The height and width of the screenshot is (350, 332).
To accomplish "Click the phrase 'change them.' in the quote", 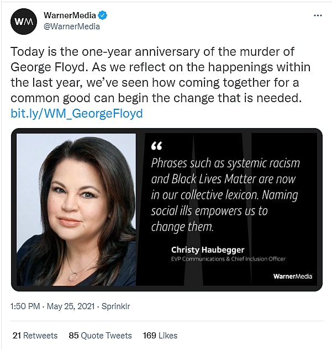I will click(182, 227).
